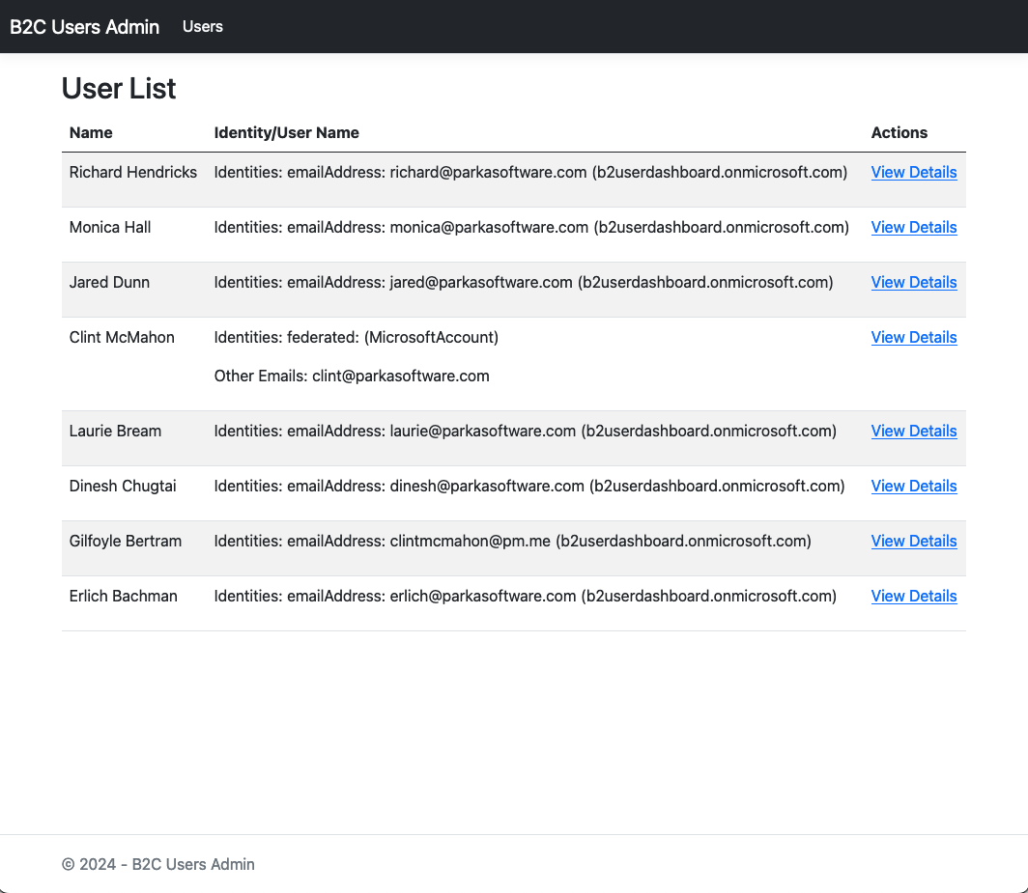Select the name Jared Dunn
Image resolution: width=1028 pixels, height=893 pixels.
click(x=109, y=282)
